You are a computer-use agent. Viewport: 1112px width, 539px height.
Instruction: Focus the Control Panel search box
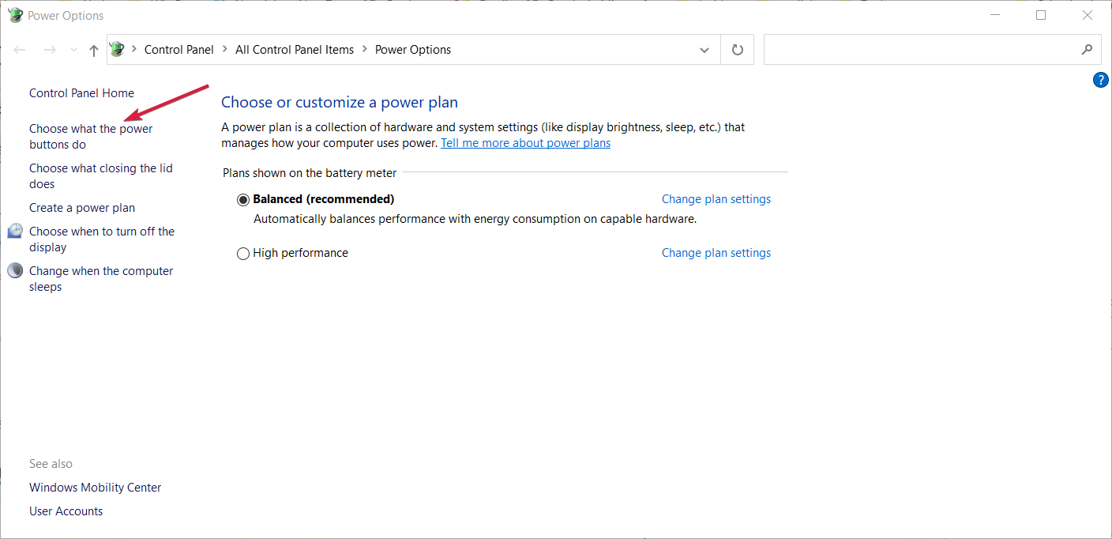[920, 50]
